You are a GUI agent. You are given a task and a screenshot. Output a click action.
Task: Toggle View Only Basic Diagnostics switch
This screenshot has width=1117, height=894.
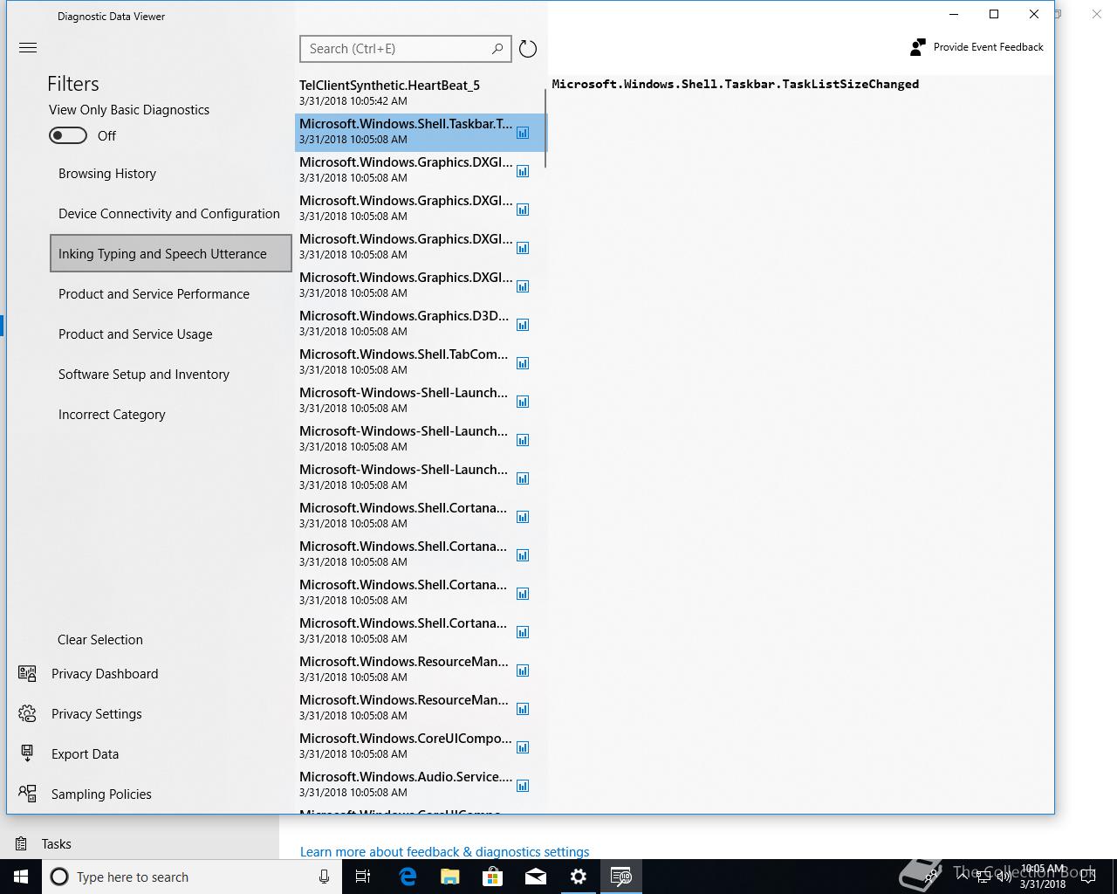[x=68, y=135]
